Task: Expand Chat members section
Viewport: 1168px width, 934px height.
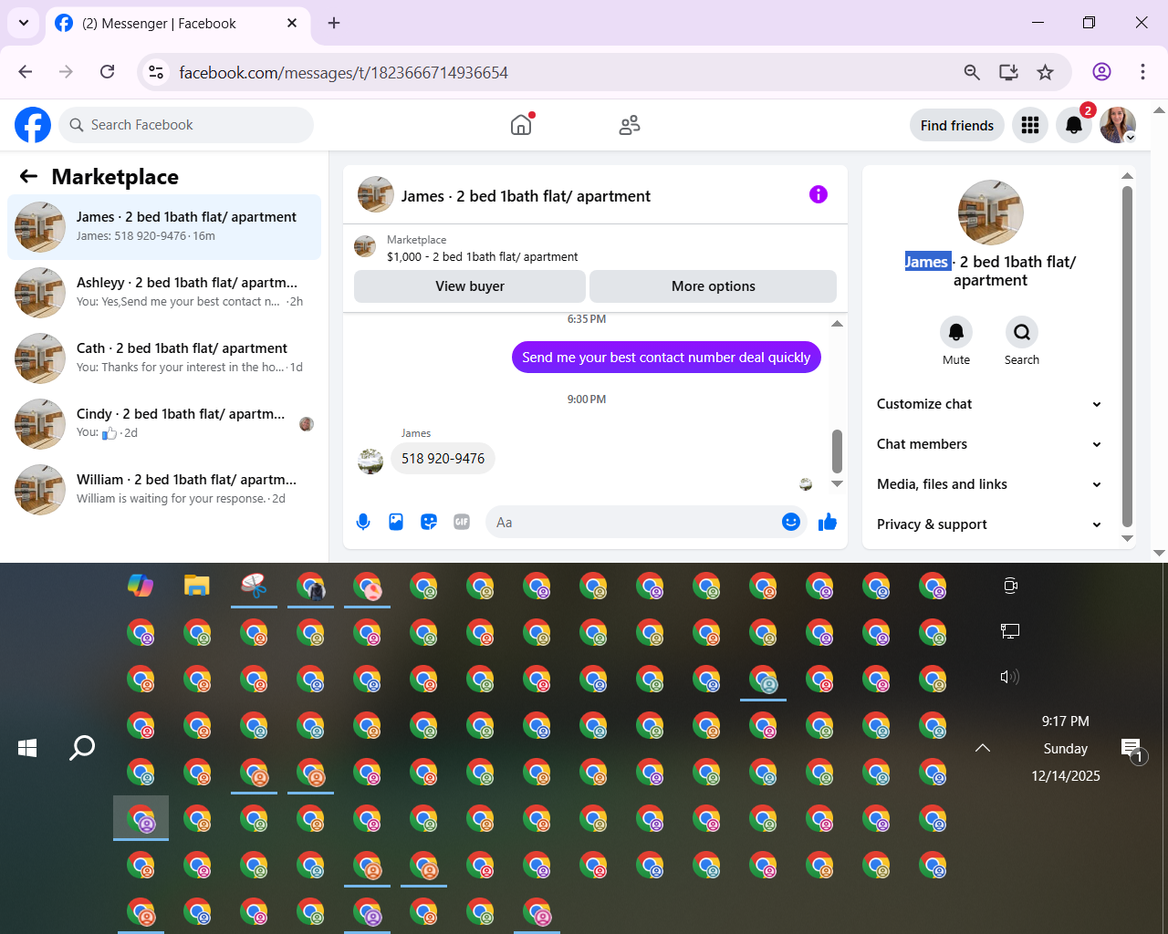Action: [x=989, y=444]
